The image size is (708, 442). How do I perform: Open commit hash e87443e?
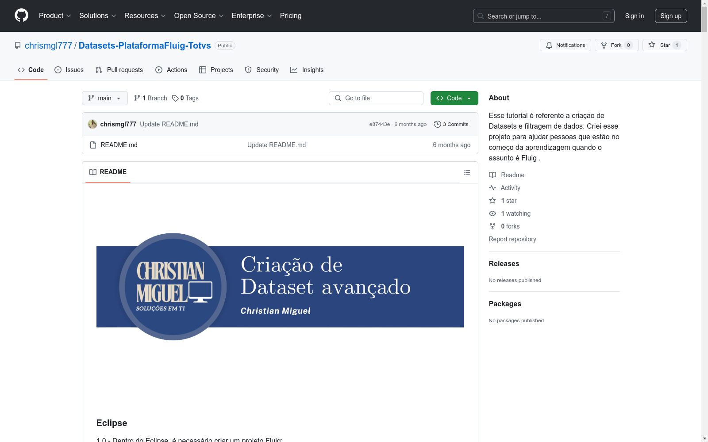380,124
